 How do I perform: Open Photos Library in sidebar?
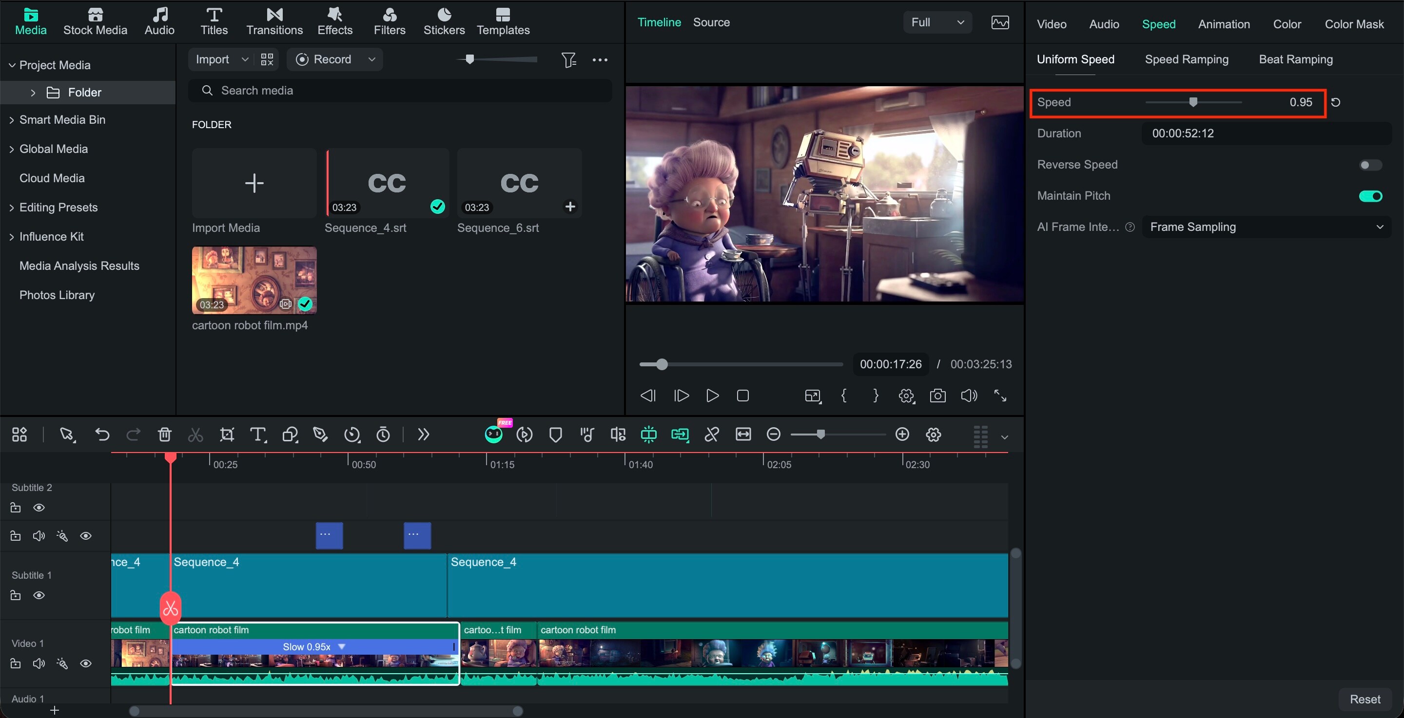click(x=57, y=295)
